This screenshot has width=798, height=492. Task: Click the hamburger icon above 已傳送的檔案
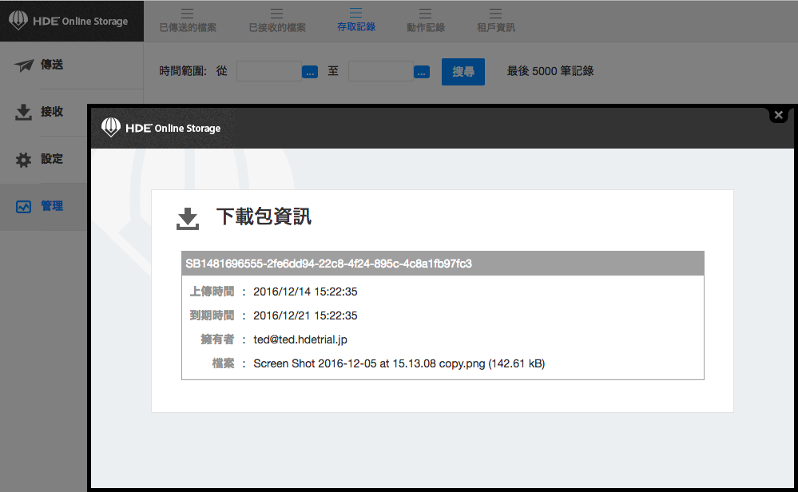[187, 14]
